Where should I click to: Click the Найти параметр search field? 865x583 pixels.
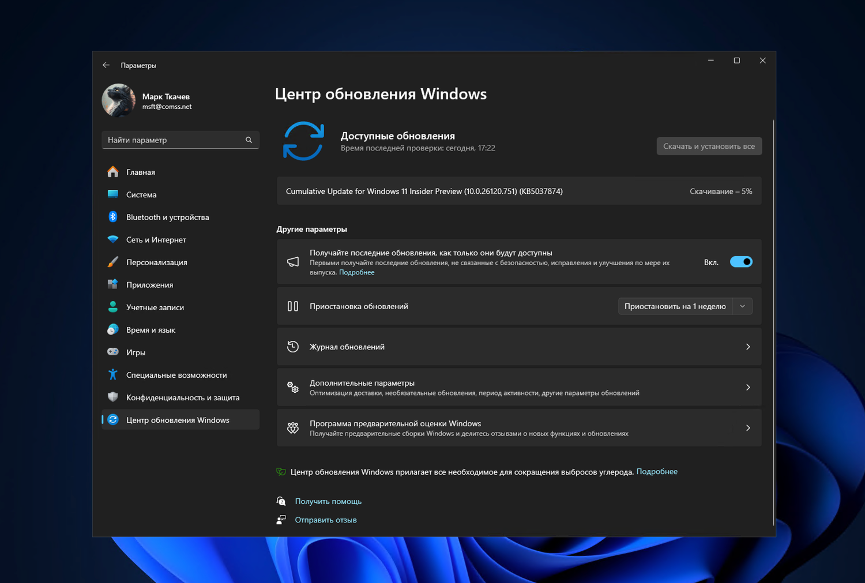point(180,140)
